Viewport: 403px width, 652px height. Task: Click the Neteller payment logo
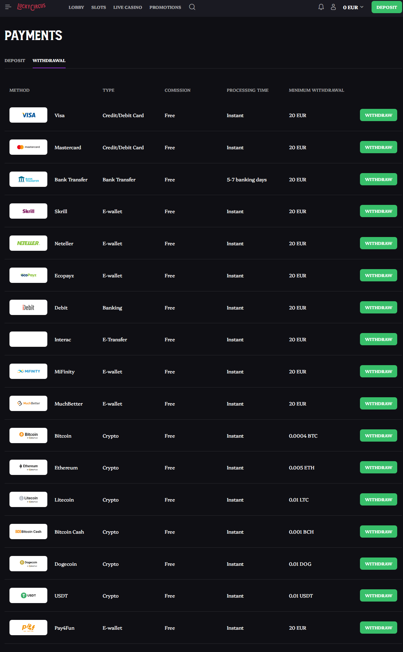point(28,243)
